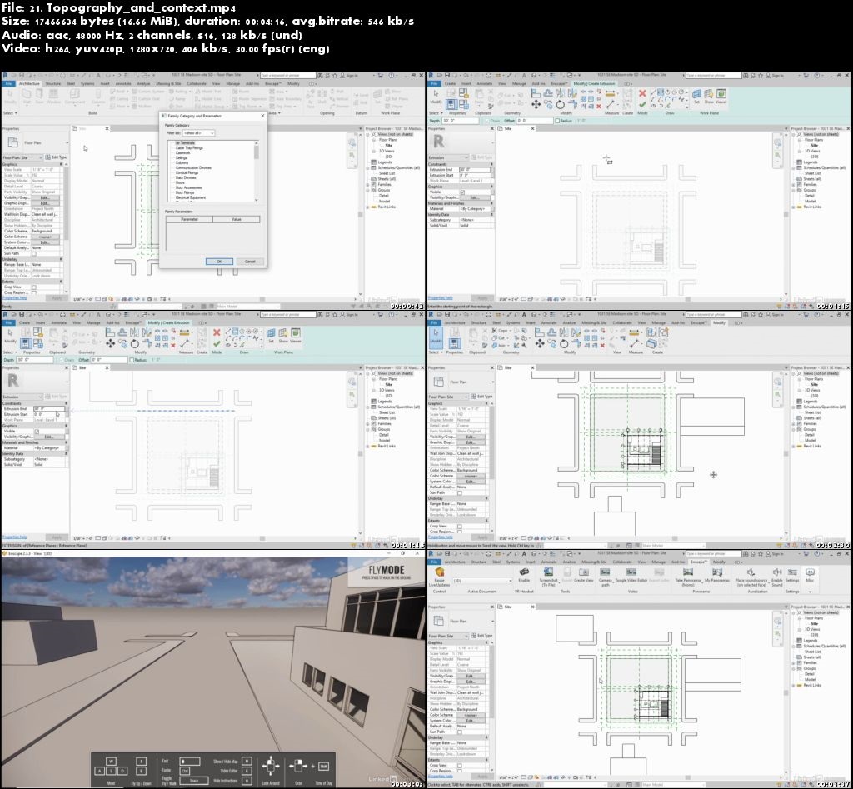The width and height of the screenshot is (853, 789).
Task: Select the highlighted Enscape ribbon tab
Action: 699,562
